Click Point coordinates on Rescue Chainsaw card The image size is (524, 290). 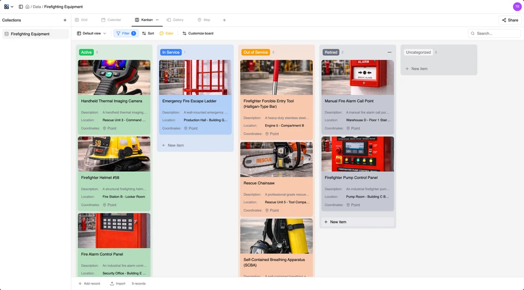[x=272, y=210]
